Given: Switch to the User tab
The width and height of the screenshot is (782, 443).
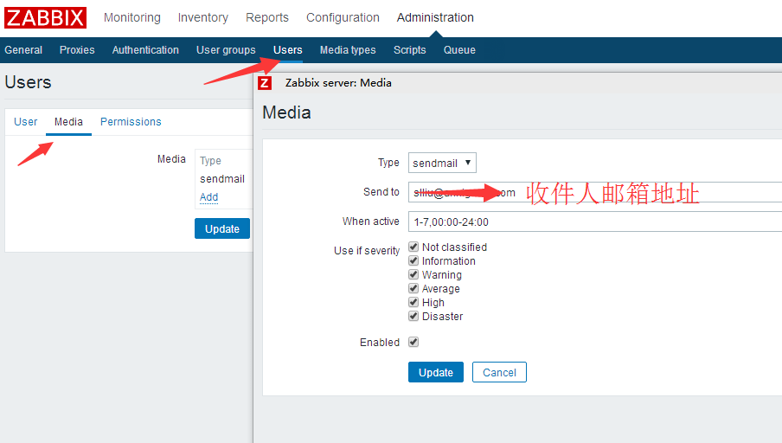Looking at the screenshot, I should coord(25,122).
